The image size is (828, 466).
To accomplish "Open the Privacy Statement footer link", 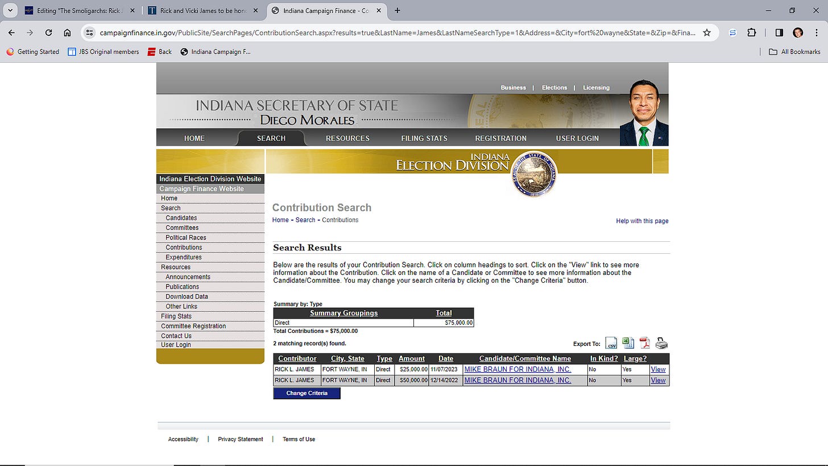I will [241, 439].
